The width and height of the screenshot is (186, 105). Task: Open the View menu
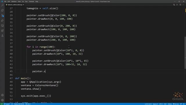(19, 1)
